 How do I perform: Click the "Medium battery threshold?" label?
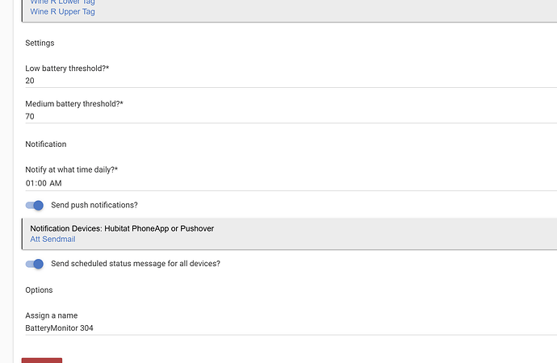click(74, 104)
